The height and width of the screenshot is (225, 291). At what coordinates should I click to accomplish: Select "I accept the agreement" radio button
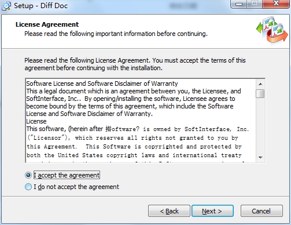pos(28,175)
